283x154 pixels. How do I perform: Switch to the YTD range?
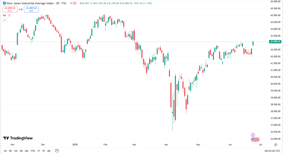click(33, 151)
